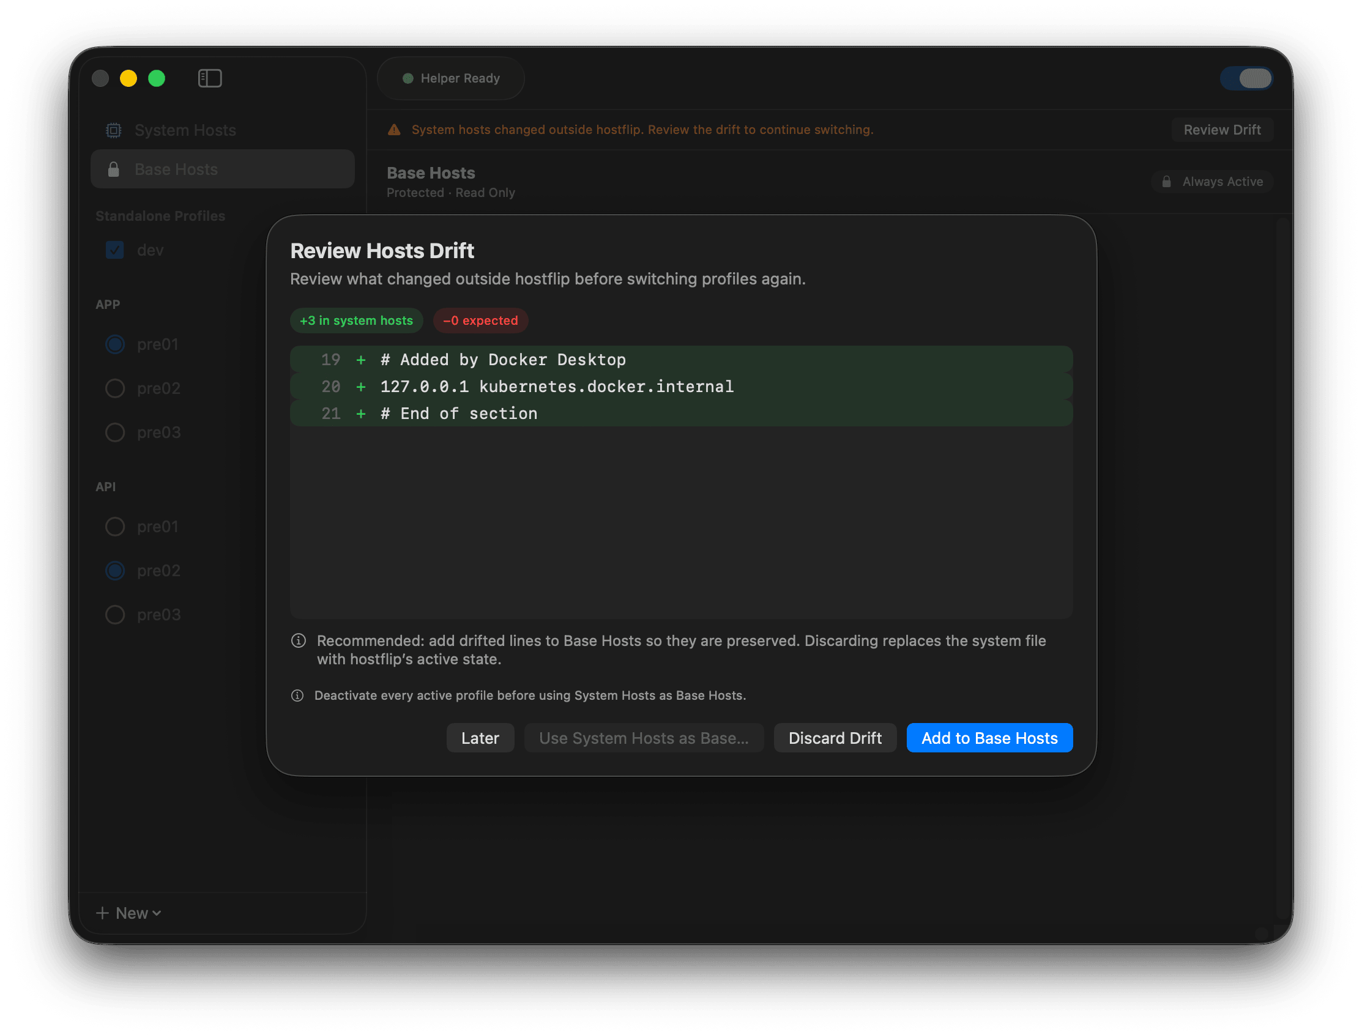Uncheck the dev profile checkbox

[x=114, y=250]
